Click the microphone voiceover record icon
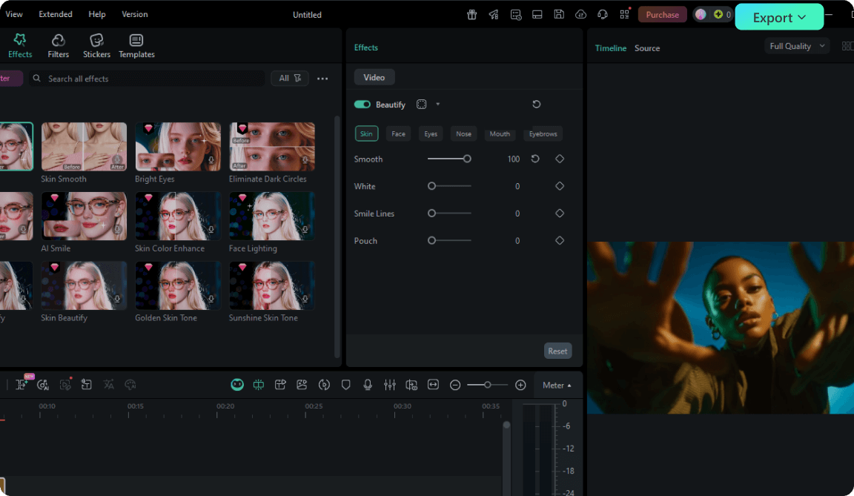The image size is (854, 496). (367, 385)
